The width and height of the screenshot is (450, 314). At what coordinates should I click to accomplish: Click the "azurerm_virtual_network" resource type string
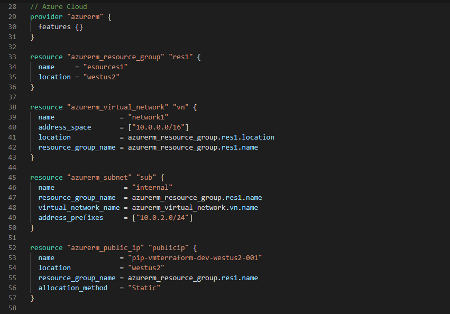pos(117,107)
